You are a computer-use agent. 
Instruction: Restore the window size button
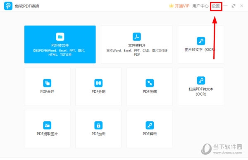pyautogui.click(x=234, y=6)
